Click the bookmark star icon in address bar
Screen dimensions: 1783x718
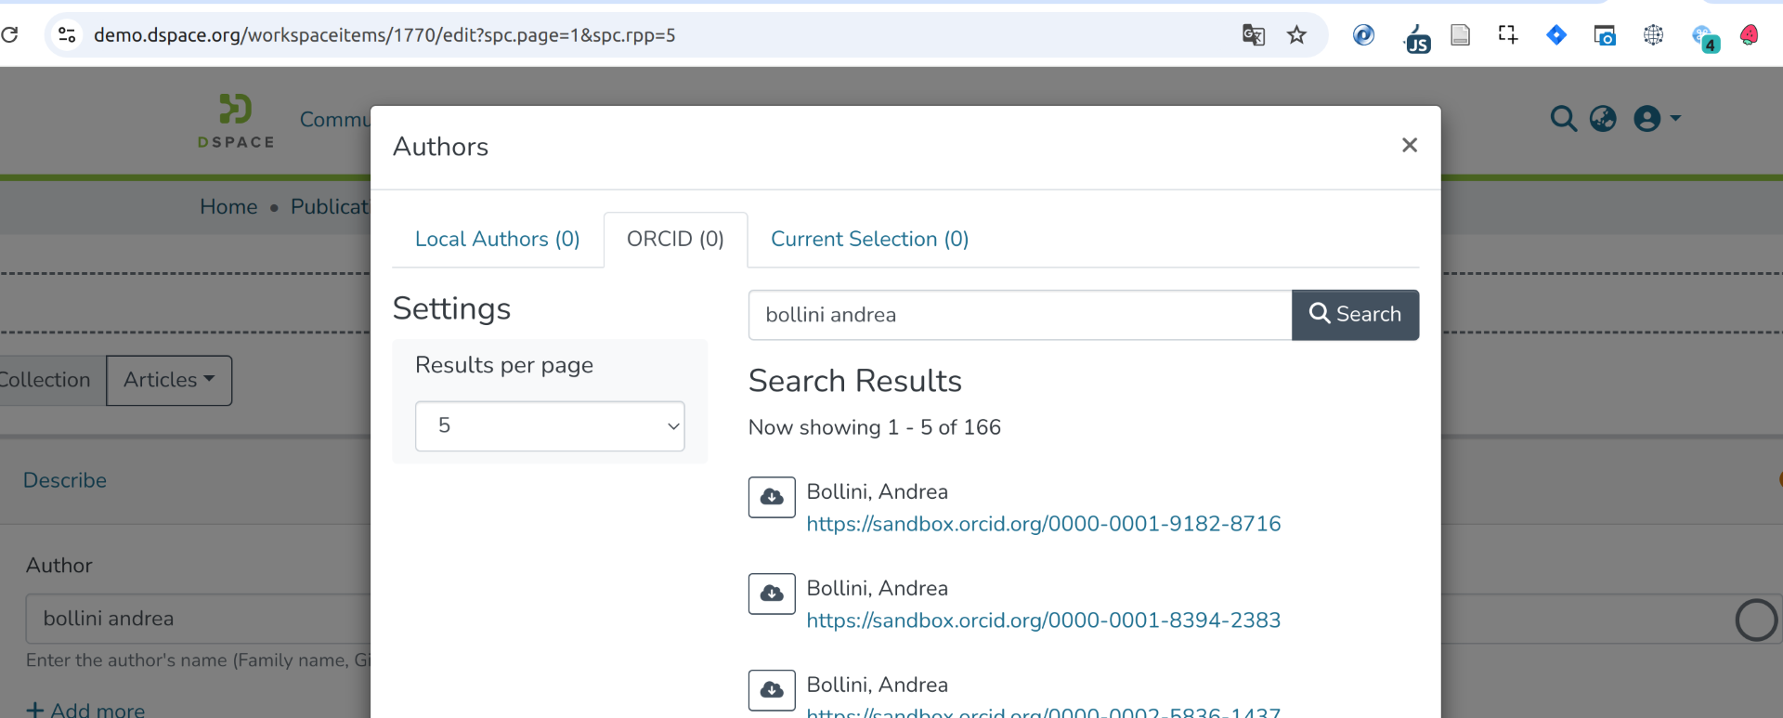(1296, 35)
